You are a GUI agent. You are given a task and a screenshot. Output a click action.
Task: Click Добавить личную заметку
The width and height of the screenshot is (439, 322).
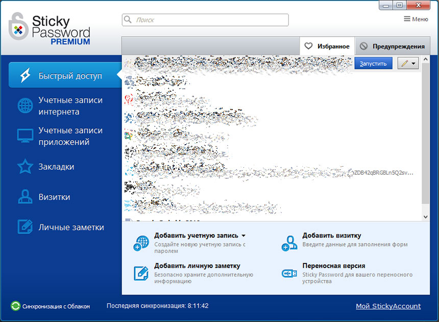(x=197, y=266)
